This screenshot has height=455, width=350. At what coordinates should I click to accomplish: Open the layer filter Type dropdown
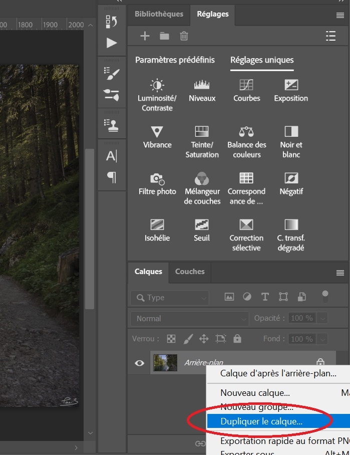pos(170,298)
